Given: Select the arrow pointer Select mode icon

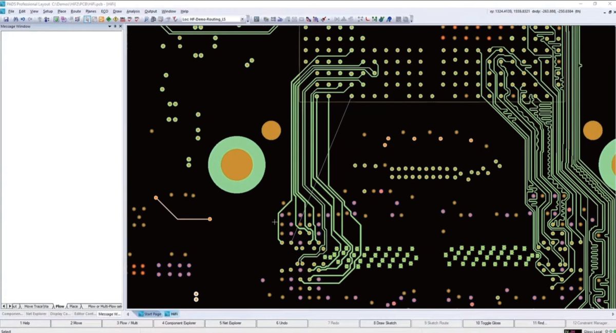Looking at the screenshot, I should (x=87, y=19).
